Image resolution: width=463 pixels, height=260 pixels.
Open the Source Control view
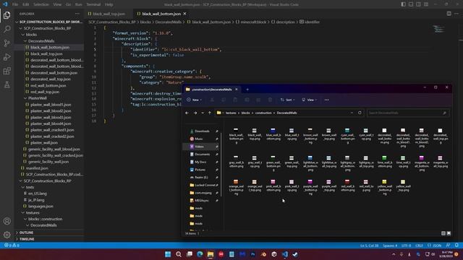pyautogui.click(x=7, y=43)
